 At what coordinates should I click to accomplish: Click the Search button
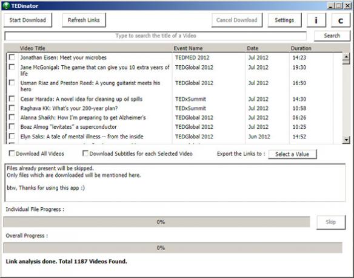coord(332,36)
